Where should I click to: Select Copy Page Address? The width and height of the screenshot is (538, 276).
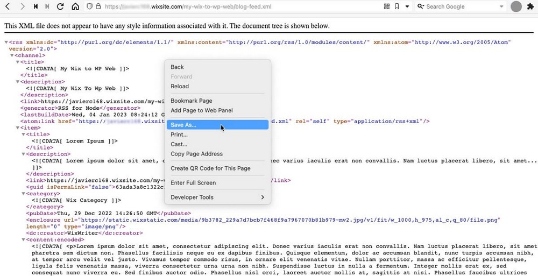[x=217, y=154]
